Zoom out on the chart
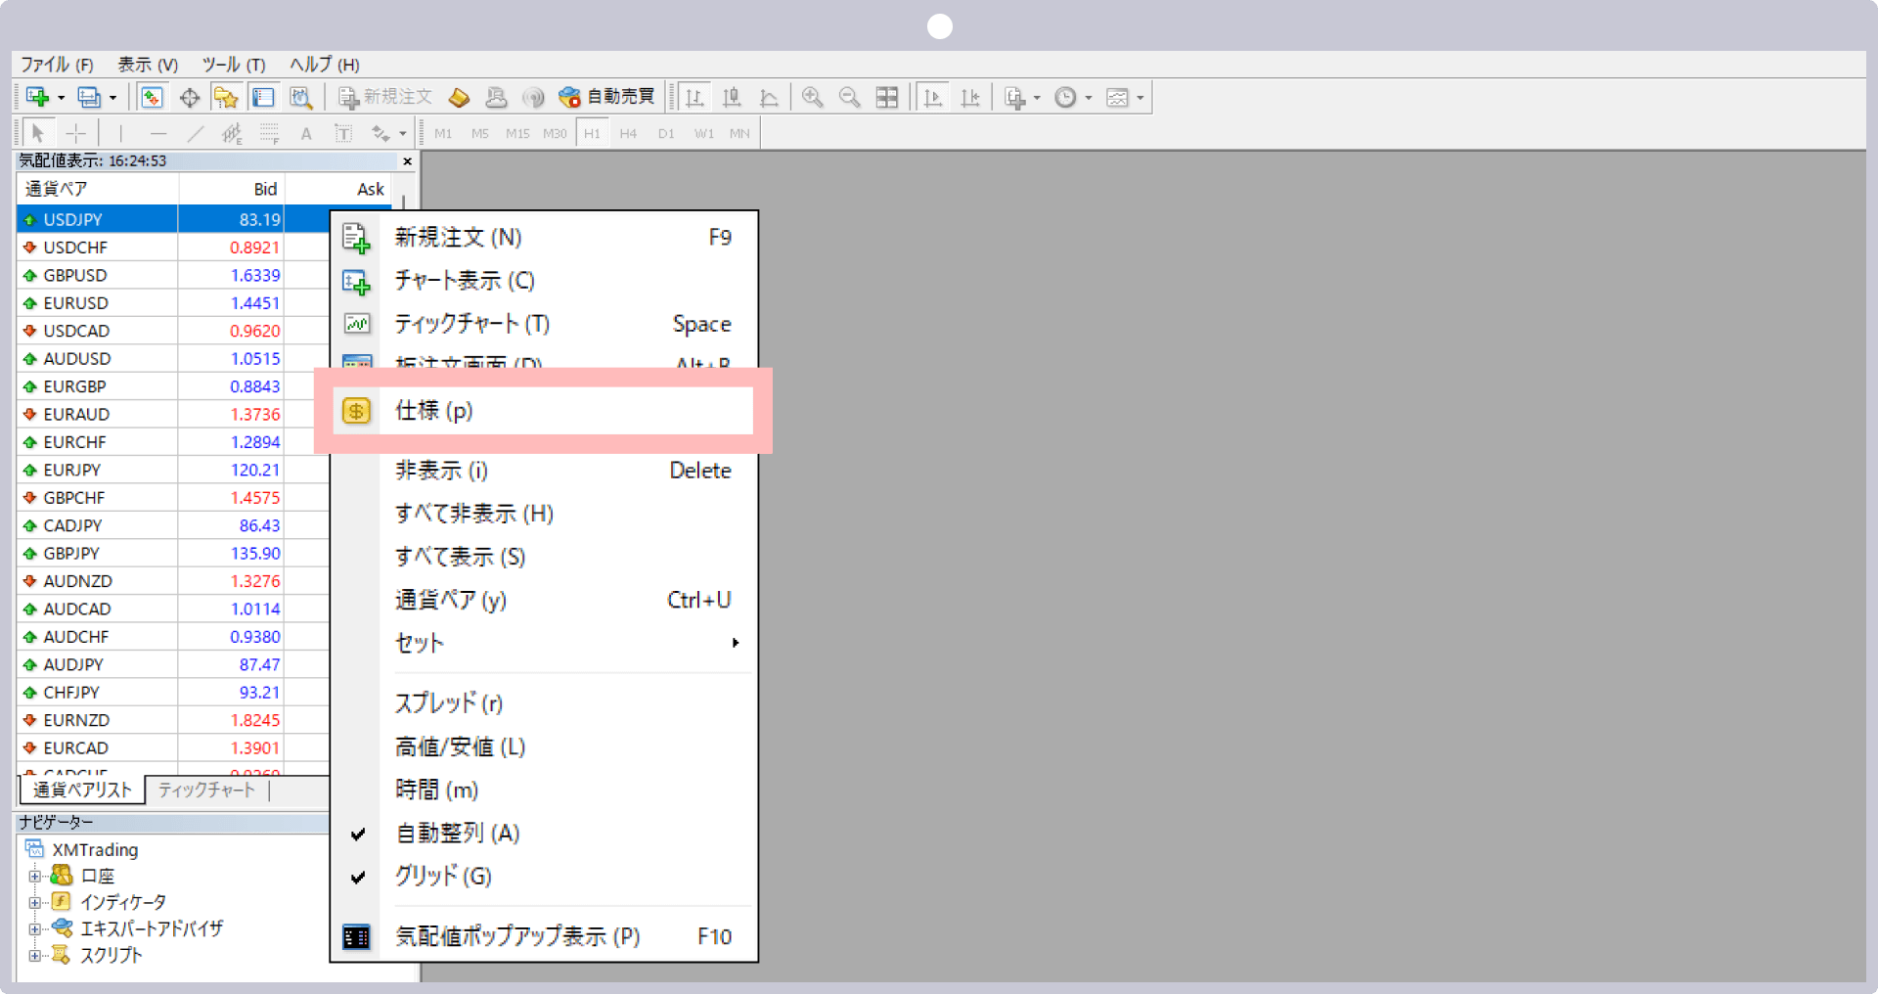This screenshot has width=1878, height=994. 849,97
